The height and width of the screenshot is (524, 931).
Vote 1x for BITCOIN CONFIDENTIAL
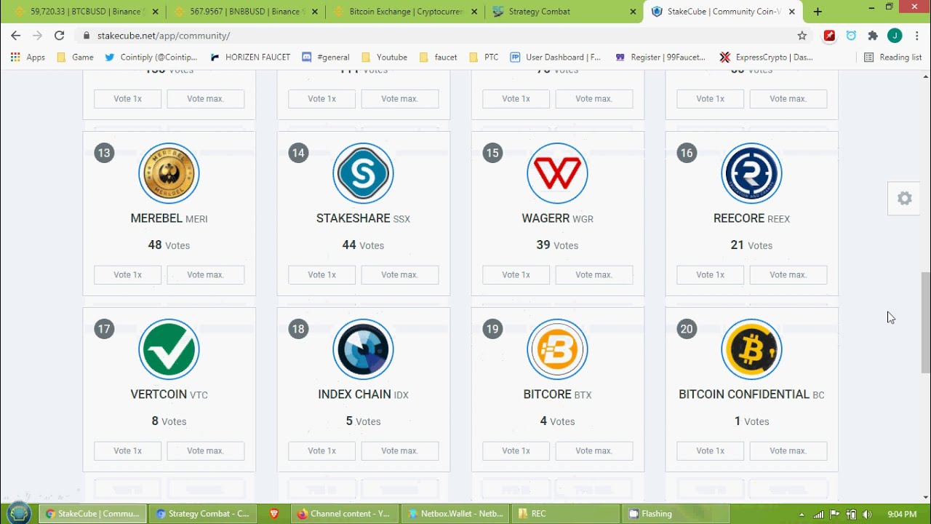click(x=710, y=451)
